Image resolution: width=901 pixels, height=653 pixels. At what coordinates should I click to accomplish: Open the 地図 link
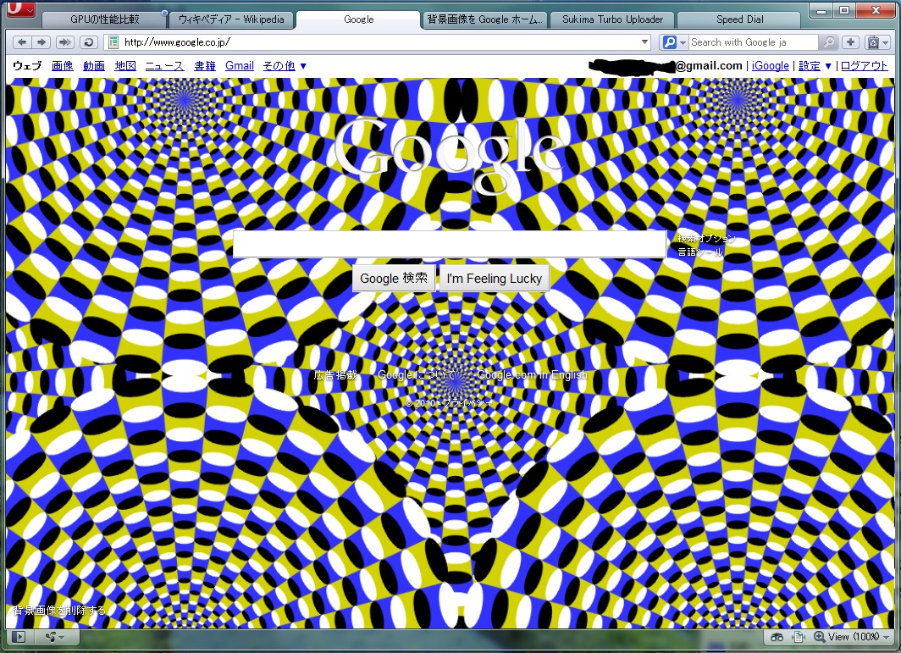[125, 66]
